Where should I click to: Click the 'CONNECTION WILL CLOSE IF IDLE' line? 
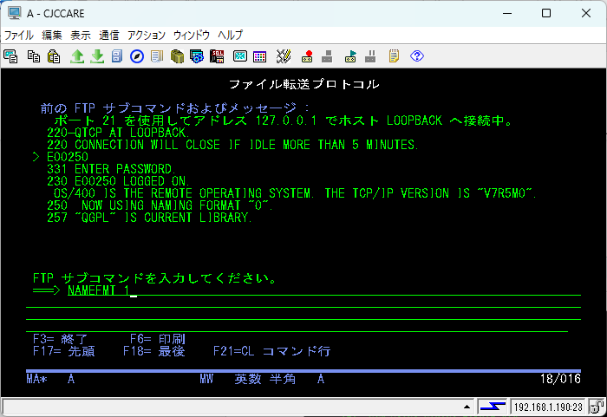click(232, 145)
